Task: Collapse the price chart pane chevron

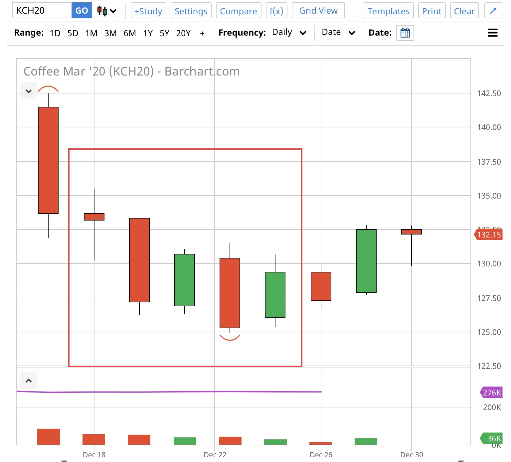Action: pos(29,91)
